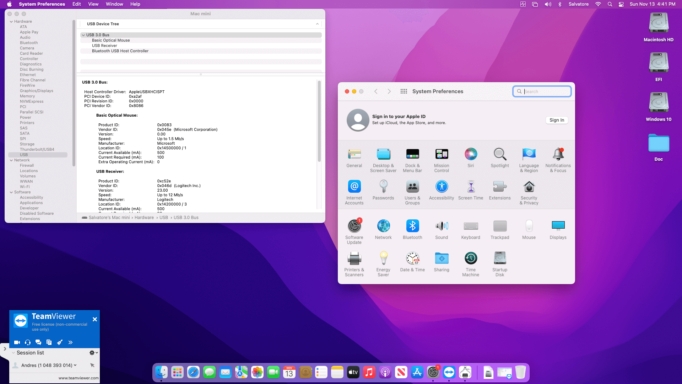This screenshot has height=384, width=682.
Task: Open the View menu
Action: click(x=93, y=4)
